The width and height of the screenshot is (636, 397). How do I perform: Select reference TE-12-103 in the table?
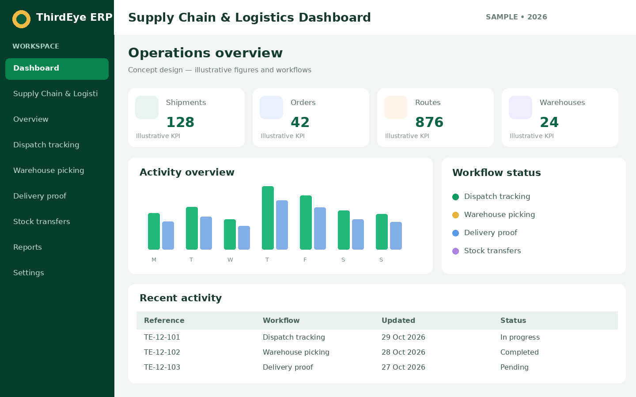pos(162,367)
